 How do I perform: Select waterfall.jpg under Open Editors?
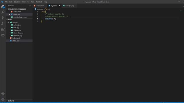click(18, 17)
